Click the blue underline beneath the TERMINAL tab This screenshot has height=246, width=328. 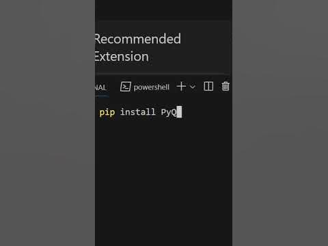click(102, 96)
